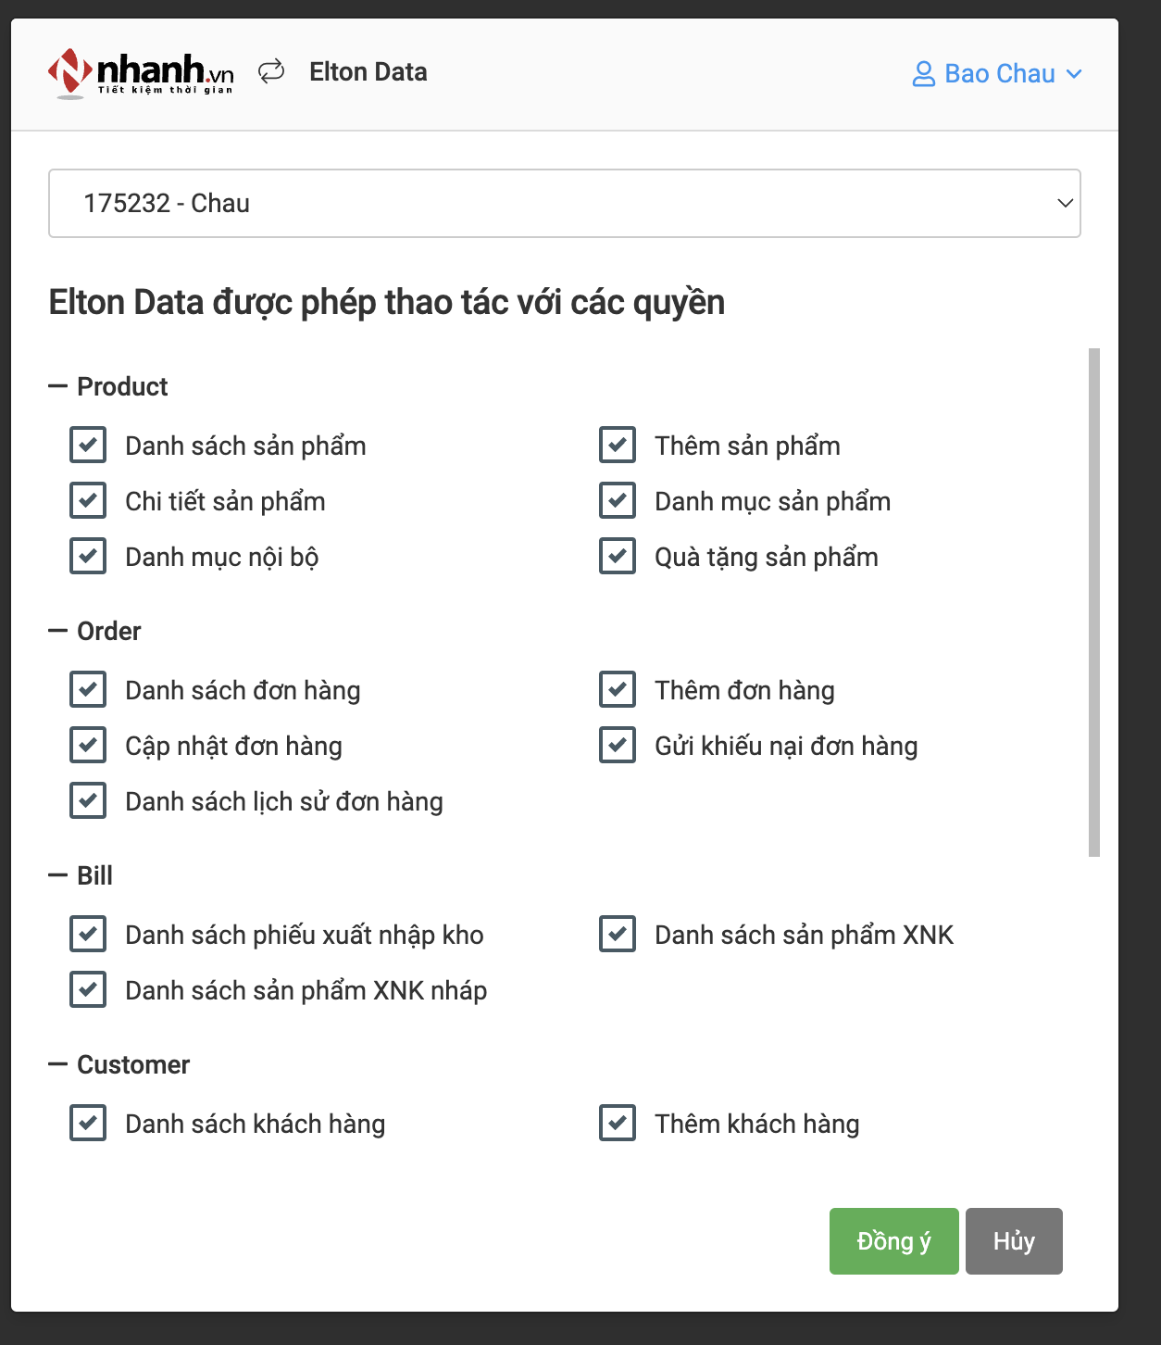This screenshot has height=1345, width=1161.
Task: Collapse the Product section
Action: pos(57,386)
